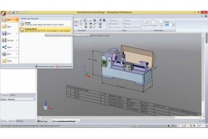Switch to the ExampleAutomationDesign document tab
This screenshot has height=139, width=208.
(x=65, y=121)
